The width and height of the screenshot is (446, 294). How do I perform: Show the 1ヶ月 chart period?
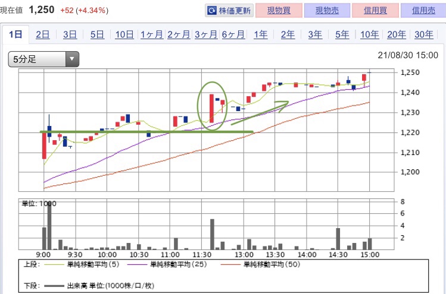pyautogui.click(x=152, y=34)
